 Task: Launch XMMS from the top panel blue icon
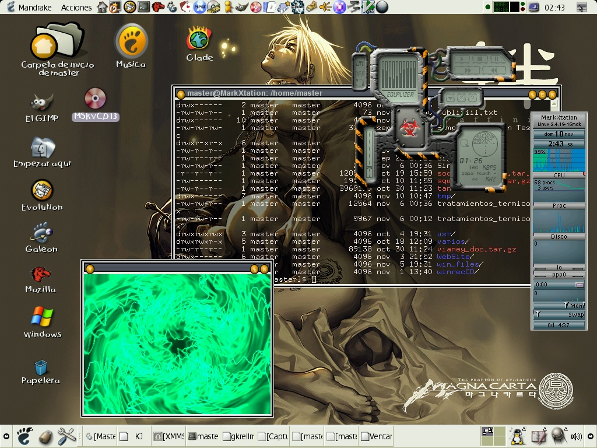199,7
